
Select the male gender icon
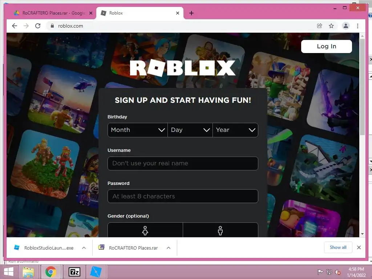point(221,230)
